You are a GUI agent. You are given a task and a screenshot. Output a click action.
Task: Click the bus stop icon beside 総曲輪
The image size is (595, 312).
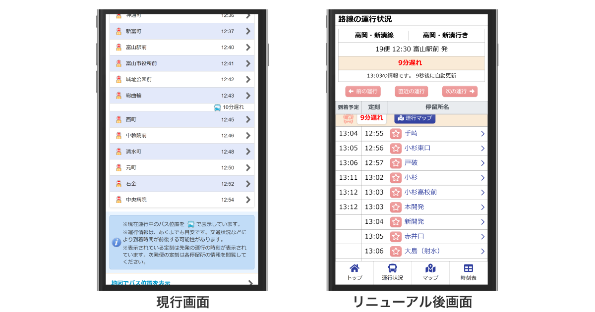tap(119, 95)
